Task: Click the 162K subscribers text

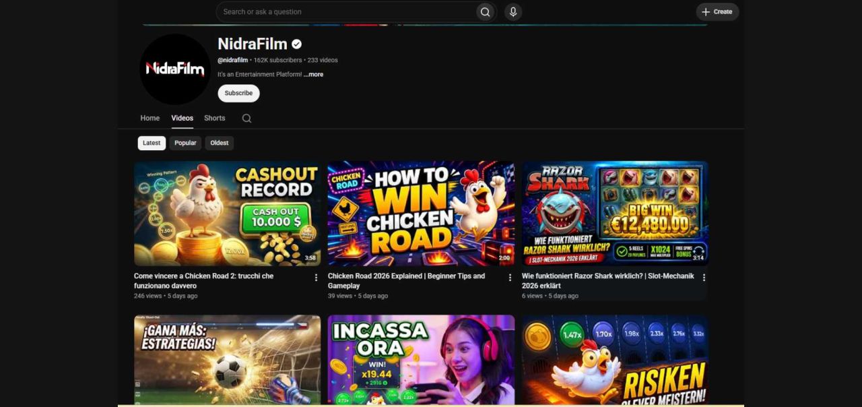Action: pyautogui.click(x=277, y=60)
